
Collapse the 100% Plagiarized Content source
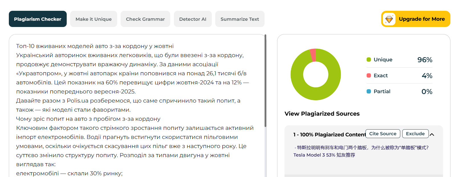point(432,135)
